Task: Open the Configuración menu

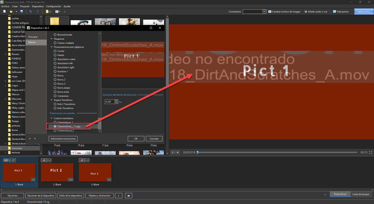Action: point(53,6)
